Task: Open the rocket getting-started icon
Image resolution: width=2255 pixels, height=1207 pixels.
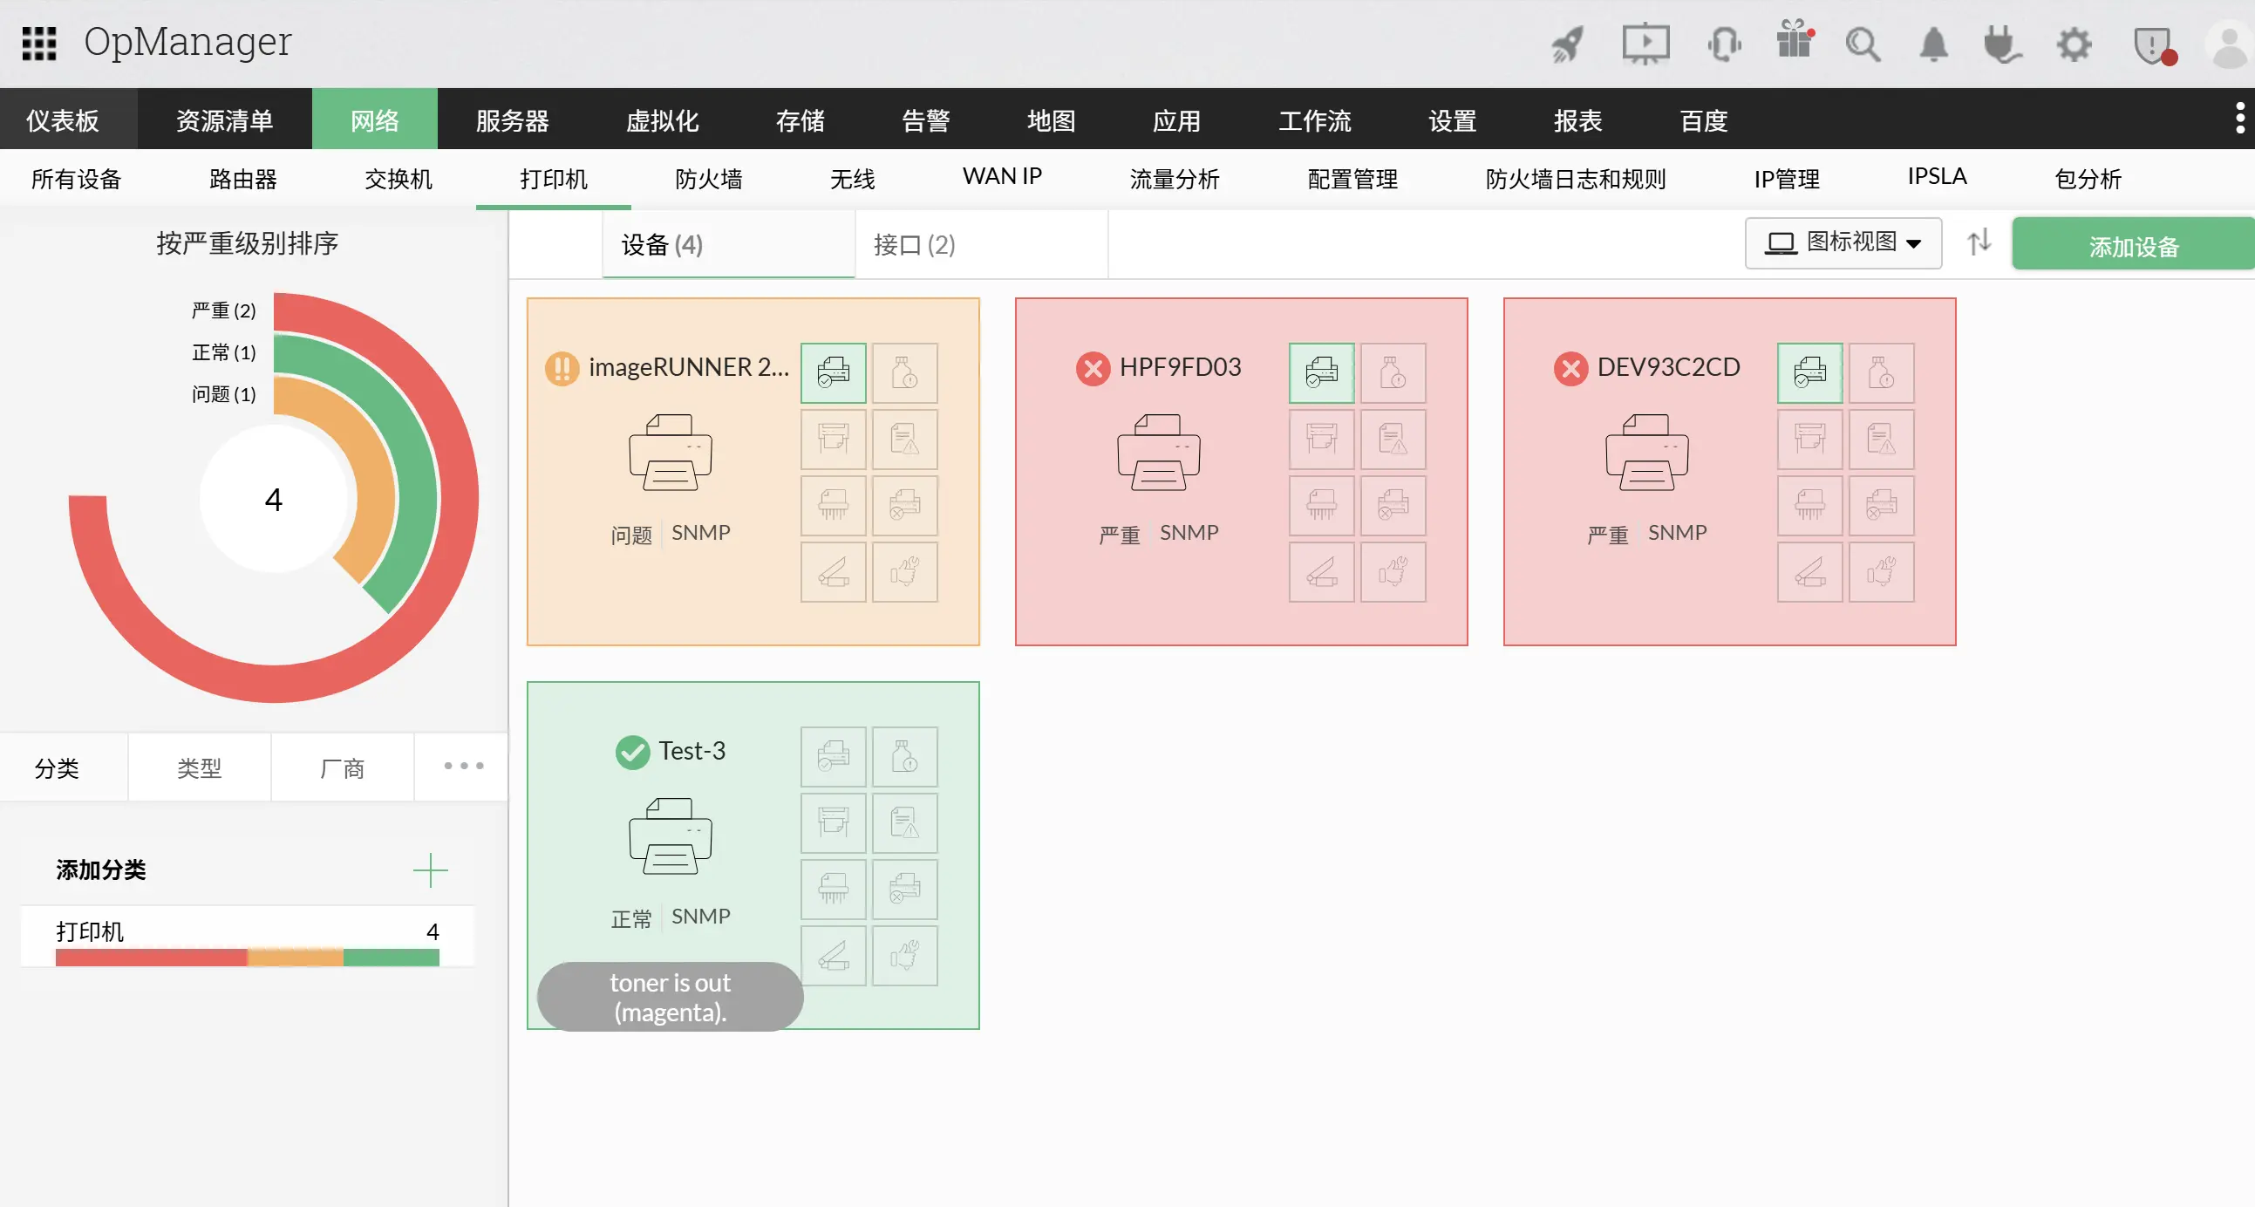Action: (1566, 44)
